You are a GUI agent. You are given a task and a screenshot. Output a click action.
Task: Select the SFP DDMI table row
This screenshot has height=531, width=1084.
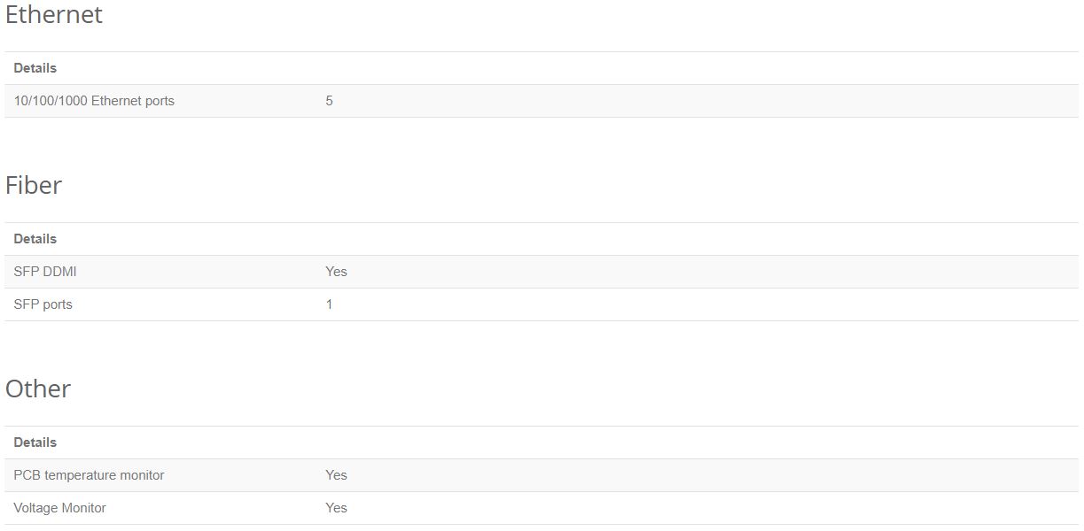(542, 272)
